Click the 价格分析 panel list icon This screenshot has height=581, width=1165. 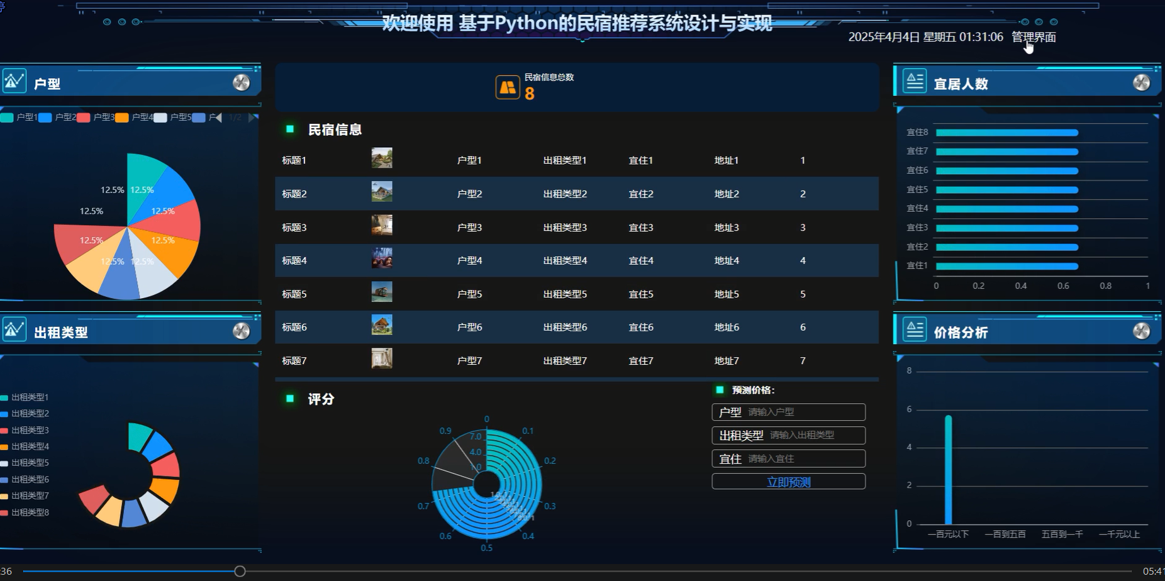[x=915, y=329]
